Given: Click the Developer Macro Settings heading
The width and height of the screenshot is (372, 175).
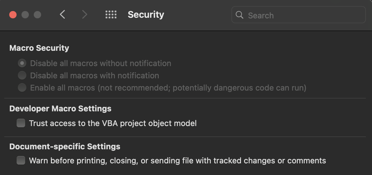Looking at the screenshot, I should click(60, 109).
